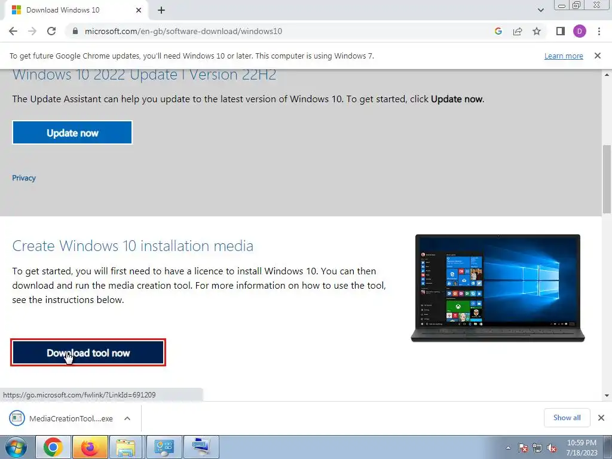Open the Action Center flag icon
Image resolution: width=612 pixels, height=459 pixels.
pos(523,448)
